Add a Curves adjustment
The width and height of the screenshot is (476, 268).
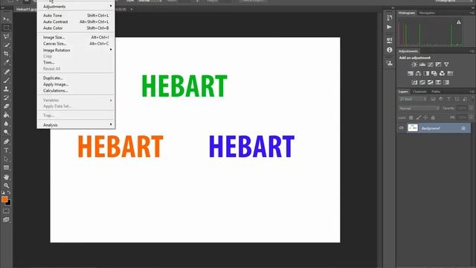[x=430, y=65]
